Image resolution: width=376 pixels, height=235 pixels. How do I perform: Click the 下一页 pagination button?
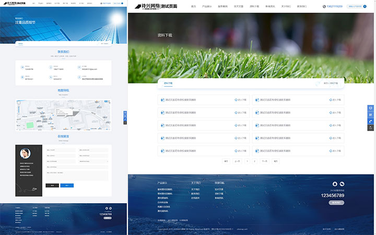click(x=264, y=161)
